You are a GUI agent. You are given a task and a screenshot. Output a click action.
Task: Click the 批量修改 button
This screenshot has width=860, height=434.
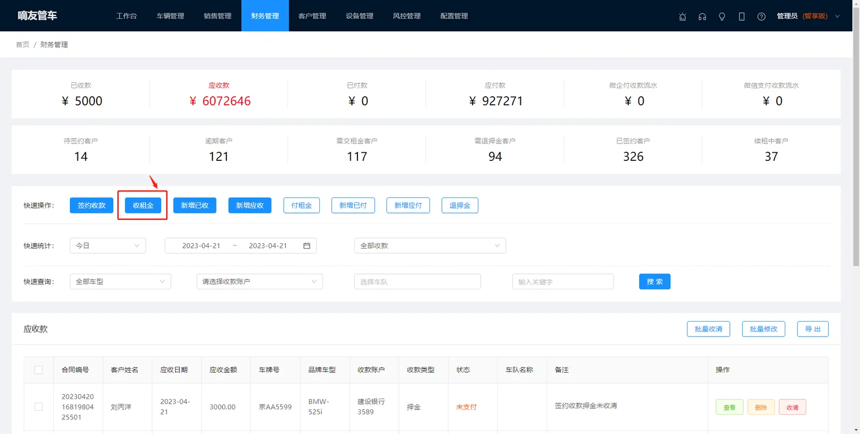coord(764,329)
